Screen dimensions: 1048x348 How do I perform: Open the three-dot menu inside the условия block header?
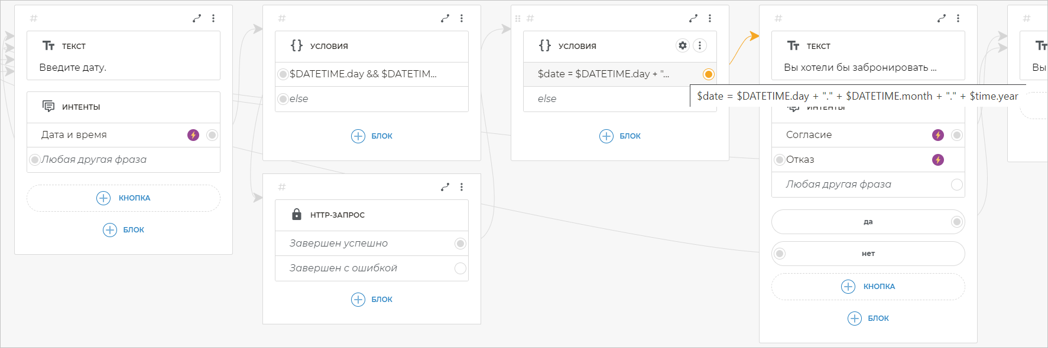[700, 45]
